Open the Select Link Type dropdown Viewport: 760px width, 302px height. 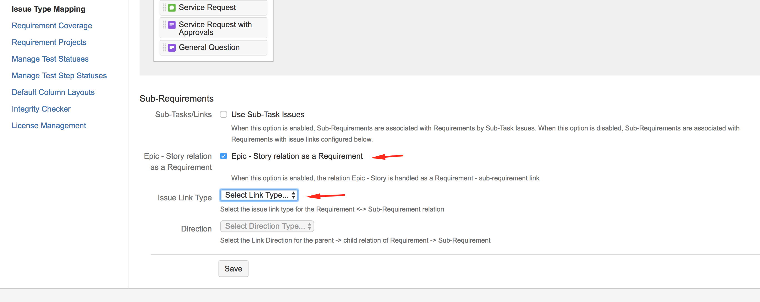(x=259, y=195)
